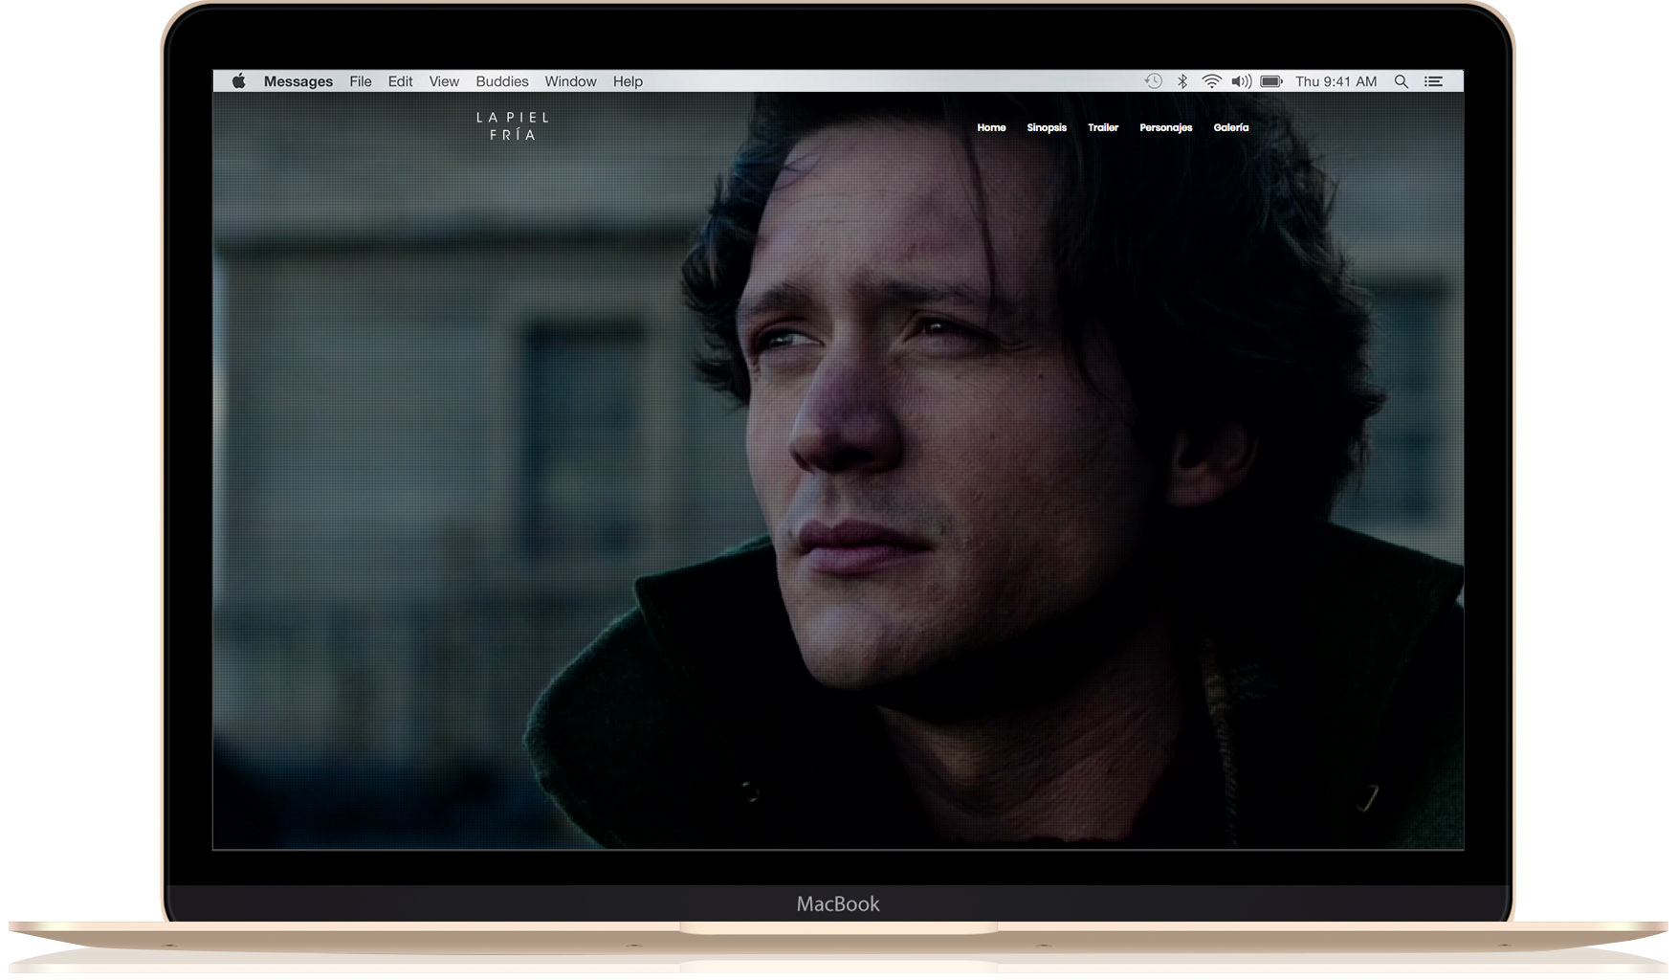Click the La Piel Fría logo
The height and width of the screenshot is (980, 1678).
pyautogui.click(x=513, y=126)
